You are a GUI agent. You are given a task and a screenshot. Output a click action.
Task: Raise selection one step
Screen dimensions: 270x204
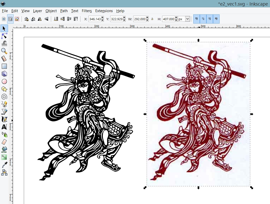pyautogui.click(x=69, y=19)
